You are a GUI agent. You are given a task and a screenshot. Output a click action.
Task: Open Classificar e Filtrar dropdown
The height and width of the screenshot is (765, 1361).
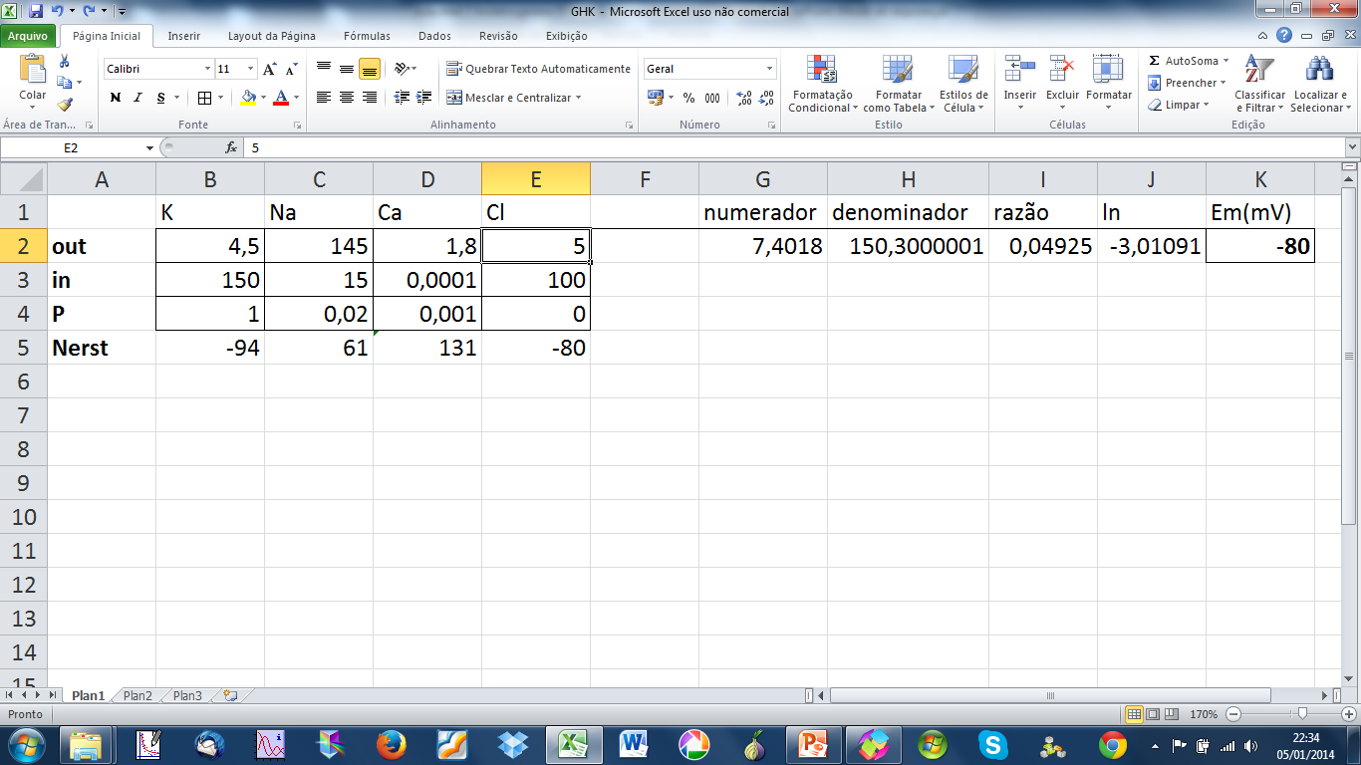[1260, 84]
